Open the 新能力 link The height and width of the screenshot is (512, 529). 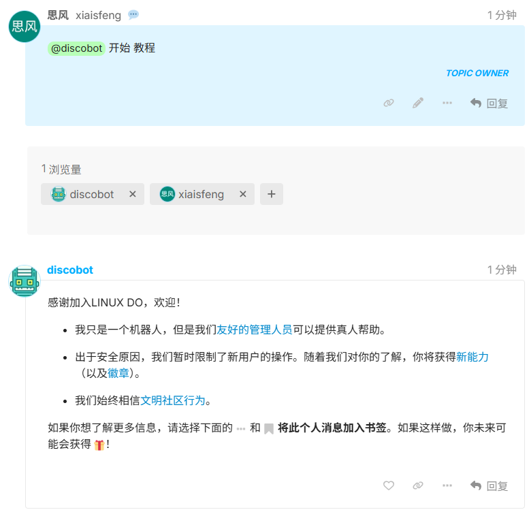coord(472,357)
